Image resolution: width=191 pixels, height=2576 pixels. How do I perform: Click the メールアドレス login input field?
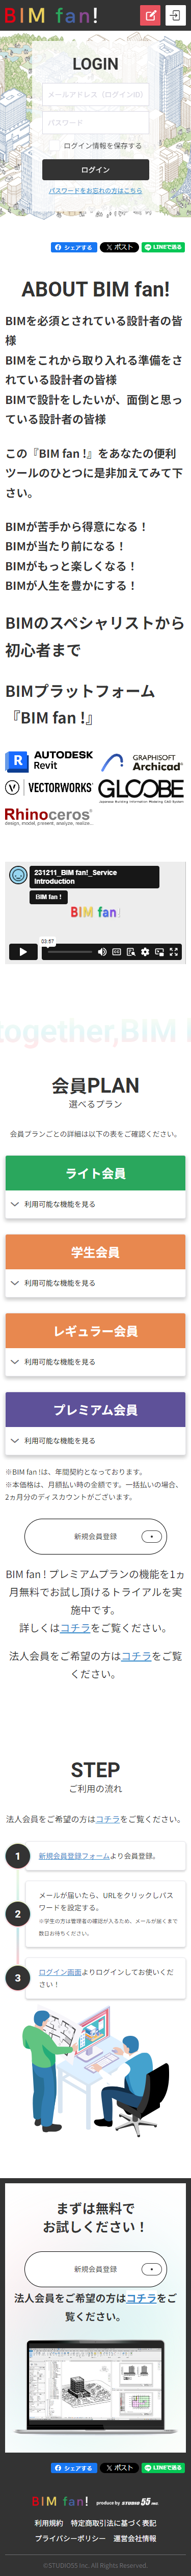click(96, 95)
